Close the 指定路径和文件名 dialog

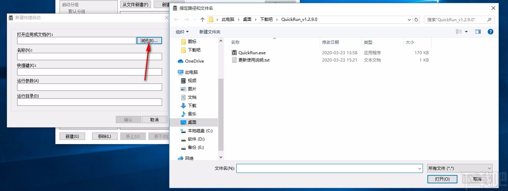click(493, 8)
